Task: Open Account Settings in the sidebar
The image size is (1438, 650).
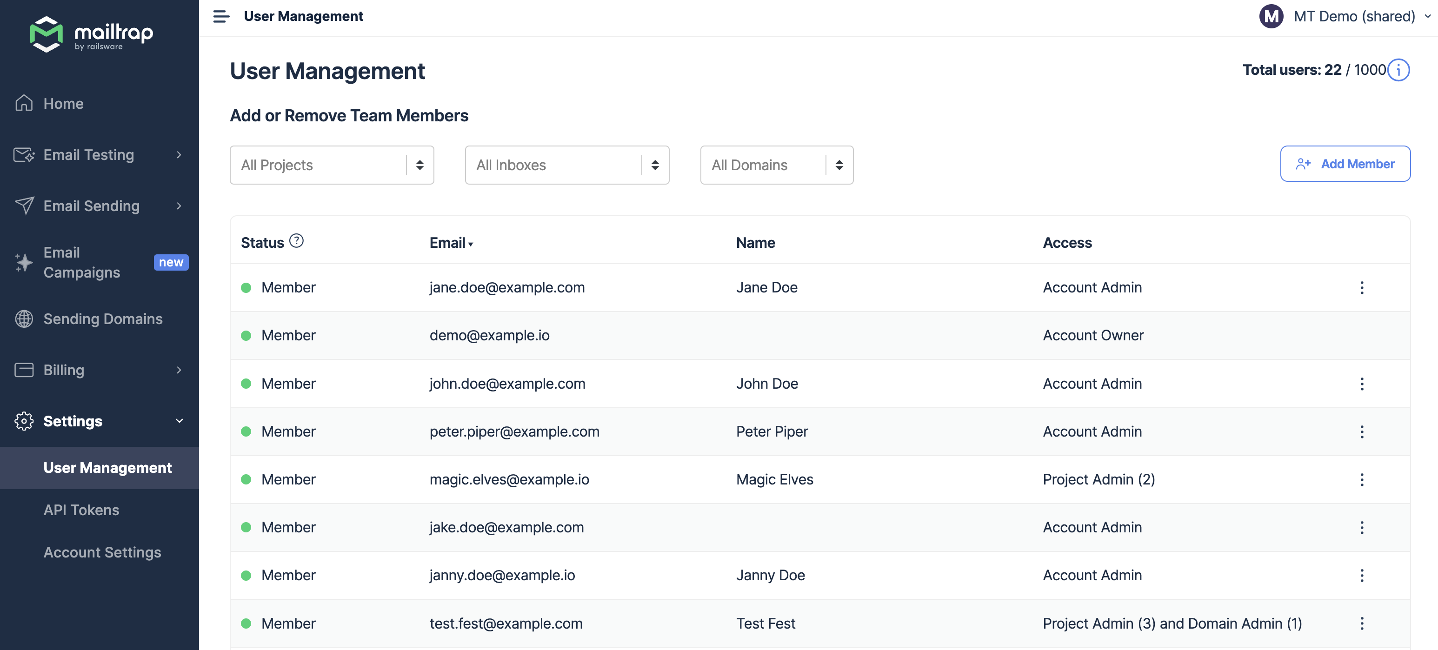Action: [102, 552]
